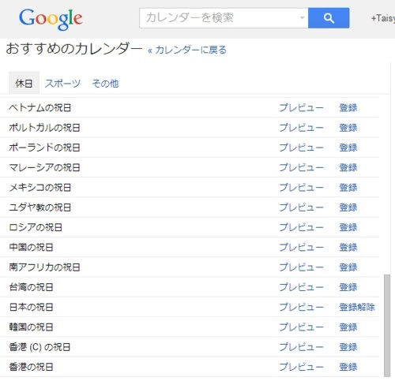This screenshot has height=381, width=395.
Task: Preview the ロシアの祝日 calendar
Action: pyautogui.click(x=301, y=227)
